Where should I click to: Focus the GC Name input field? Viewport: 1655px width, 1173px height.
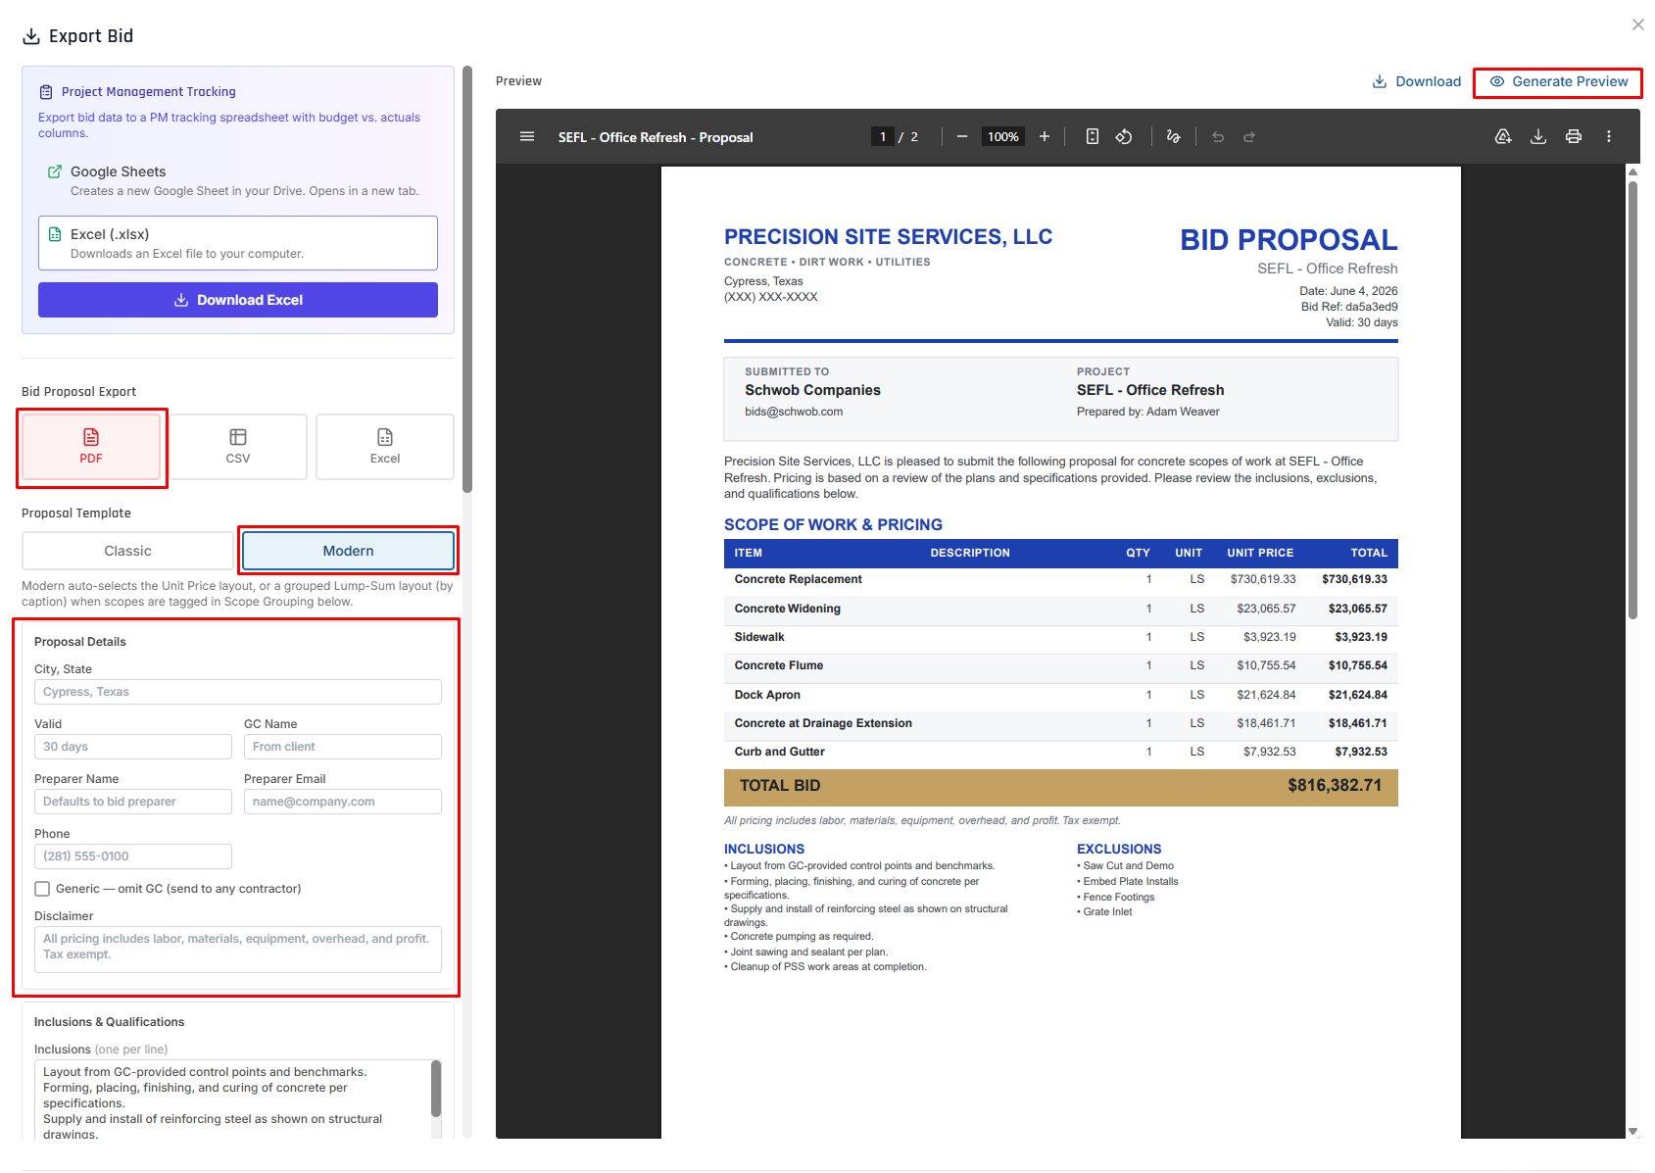click(x=343, y=747)
